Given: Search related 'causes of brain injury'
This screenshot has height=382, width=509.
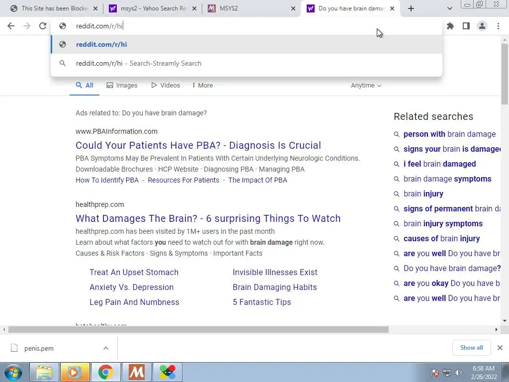Looking at the screenshot, I should (441, 239).
